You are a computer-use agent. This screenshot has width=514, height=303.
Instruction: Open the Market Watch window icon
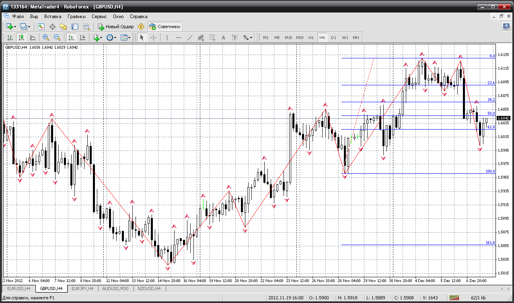[41, 27]
